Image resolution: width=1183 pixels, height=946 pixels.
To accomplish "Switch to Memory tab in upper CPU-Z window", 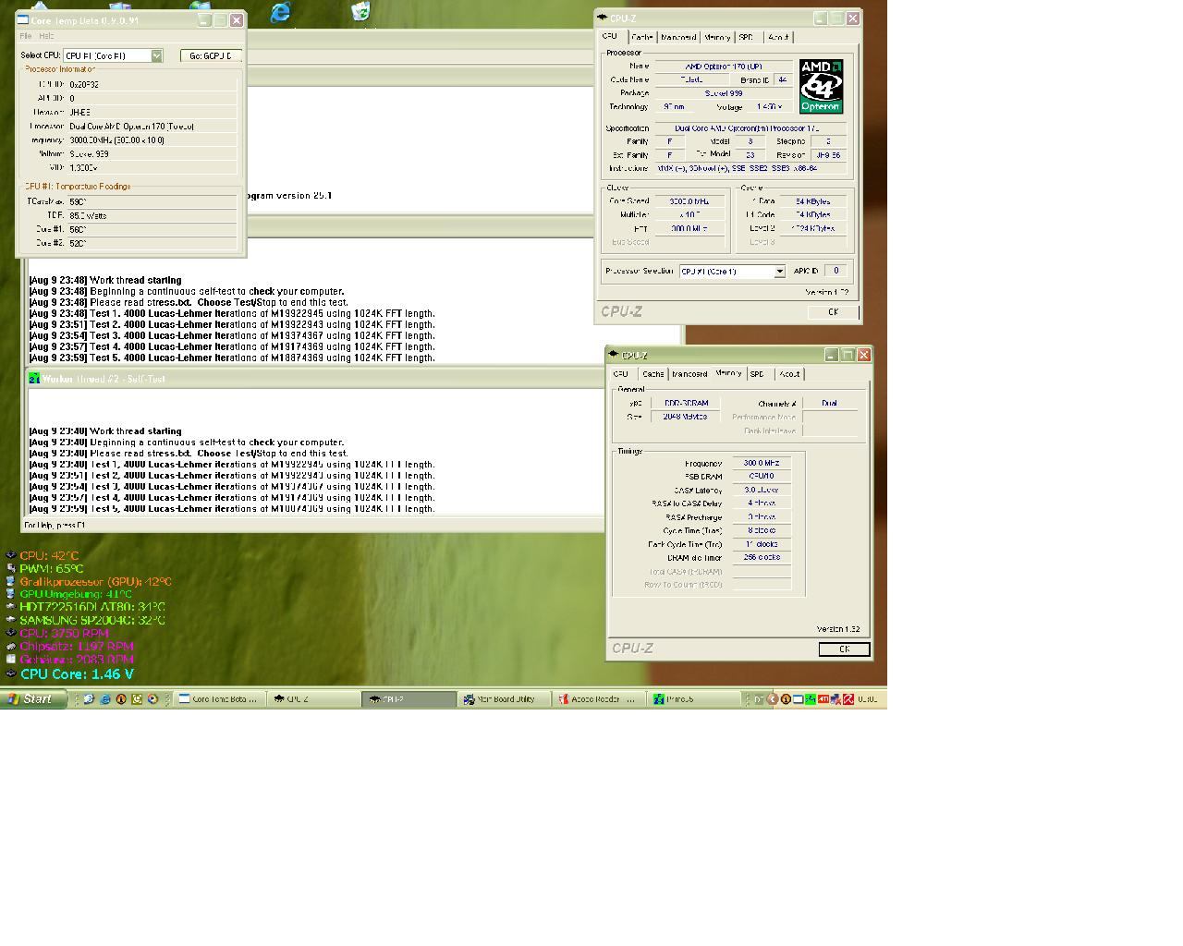I will coord(717,37).
